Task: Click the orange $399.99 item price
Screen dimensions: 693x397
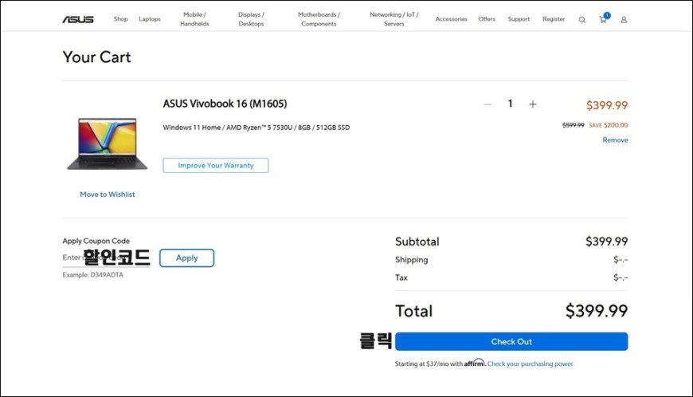Action: coord(607,105)
